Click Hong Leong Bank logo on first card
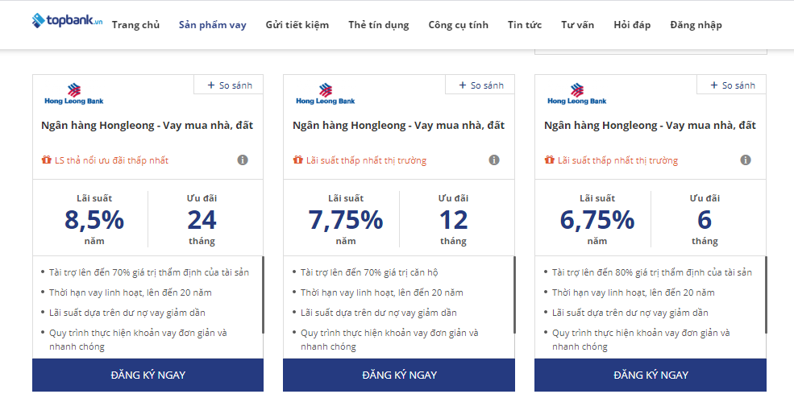Screen dimensions: 794x419 click(x=73, y=94)
